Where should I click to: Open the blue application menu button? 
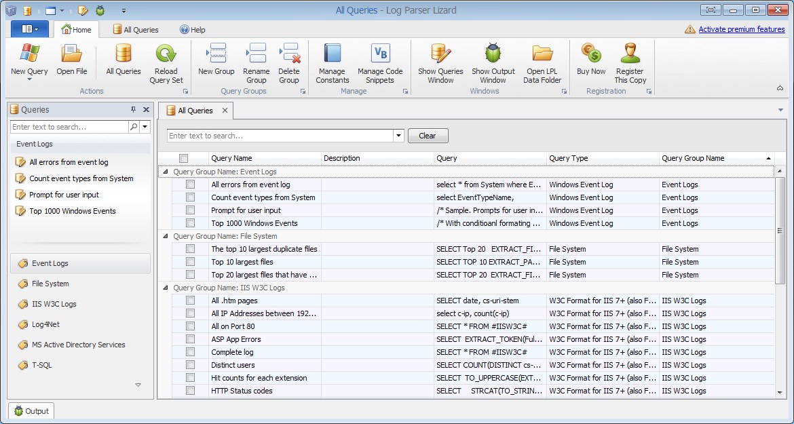(x=30, y=29)
